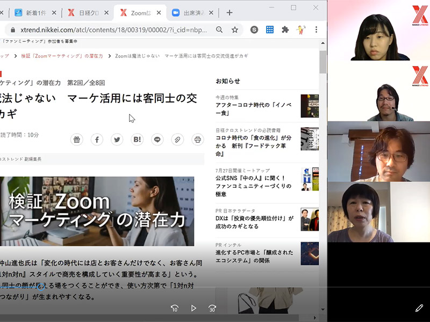Screen dimensions: 430x322
Task: Share the article on Twitter
Action: click(117, 140)
